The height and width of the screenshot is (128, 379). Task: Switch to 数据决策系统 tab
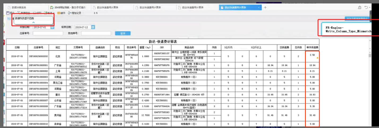tap(27, 7)
